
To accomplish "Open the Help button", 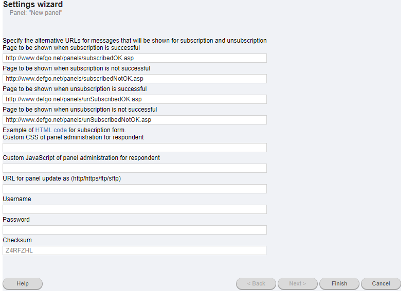I will coord(23,283).
